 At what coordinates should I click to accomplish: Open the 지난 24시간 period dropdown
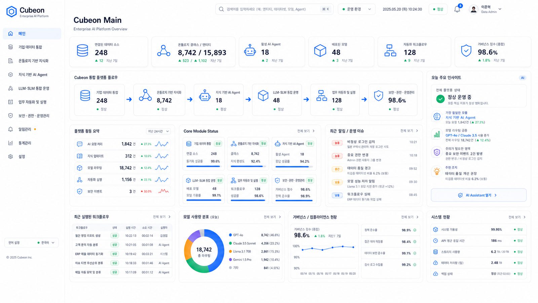(x=158, y=131)
